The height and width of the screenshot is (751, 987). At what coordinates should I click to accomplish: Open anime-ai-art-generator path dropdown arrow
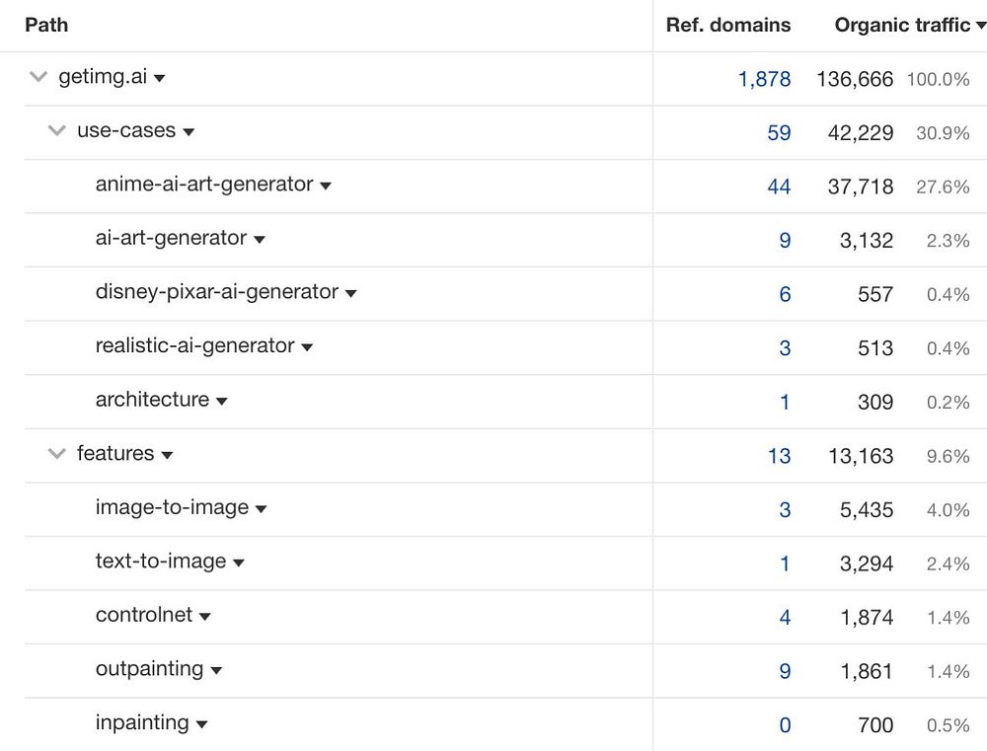[x=326, y=186]
